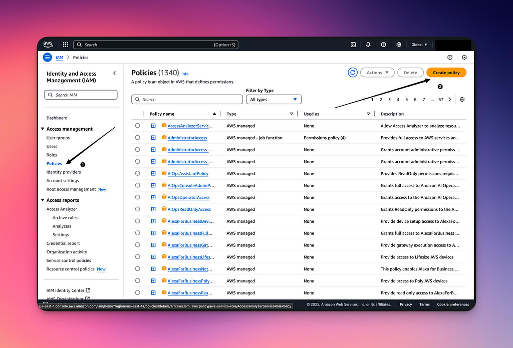
Task: Open Service control policies in sidebar
Action: (69, 260)
